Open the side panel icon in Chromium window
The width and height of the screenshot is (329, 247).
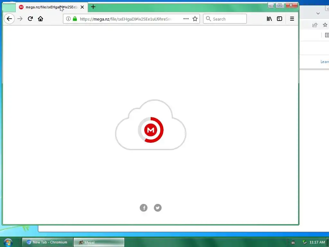[327, 35]
